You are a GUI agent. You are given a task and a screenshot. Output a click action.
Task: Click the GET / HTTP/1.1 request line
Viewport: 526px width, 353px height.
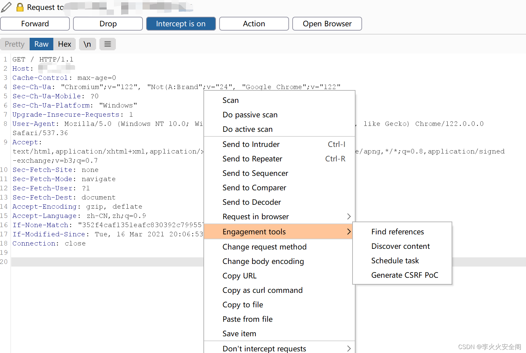point(43,59)
